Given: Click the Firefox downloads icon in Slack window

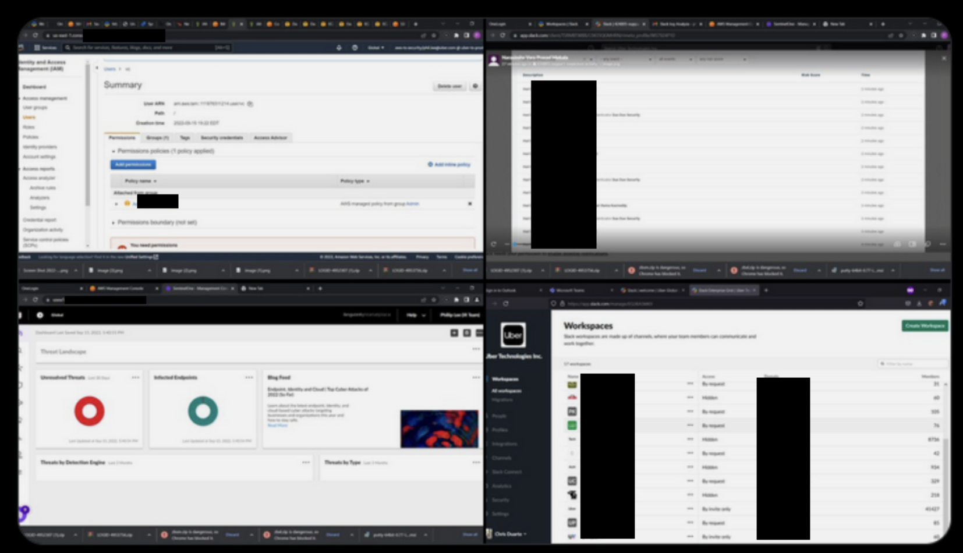Looking at the screenshot, I should click(919, 303).
